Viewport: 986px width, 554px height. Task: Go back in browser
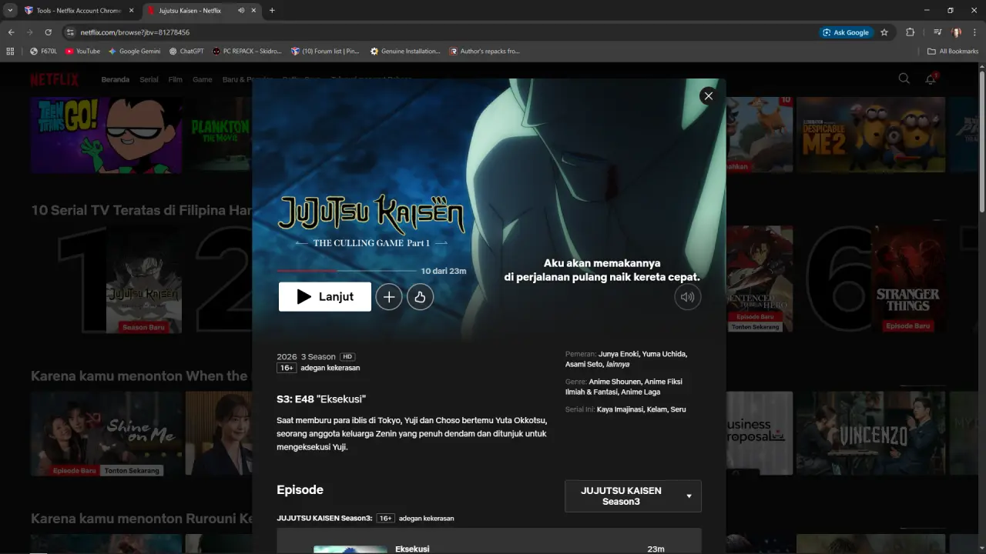11,32
